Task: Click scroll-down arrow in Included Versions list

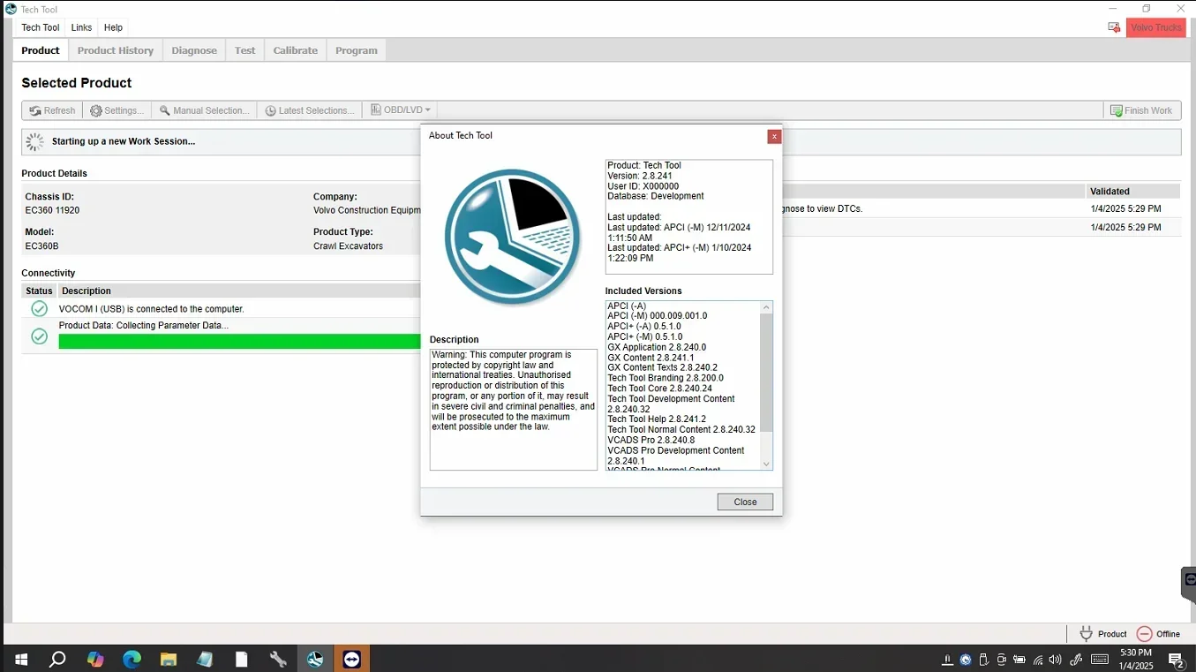Action: pos(766,464)
